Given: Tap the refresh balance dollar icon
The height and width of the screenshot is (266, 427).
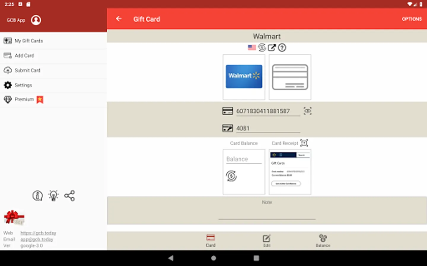Looking at the screenshot, I should click(231, 176).
